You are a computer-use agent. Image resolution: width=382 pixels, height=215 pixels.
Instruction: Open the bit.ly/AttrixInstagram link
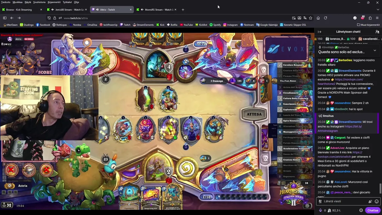pos(340,129)
